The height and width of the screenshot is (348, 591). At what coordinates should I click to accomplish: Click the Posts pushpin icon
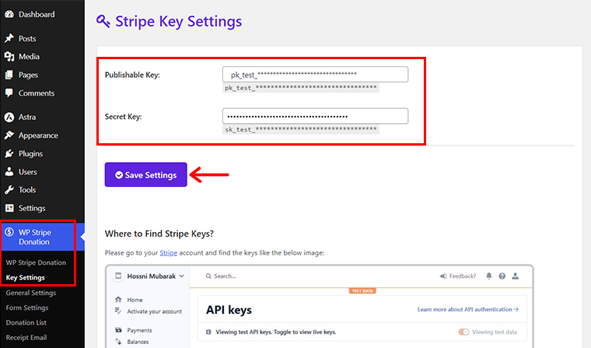click(9, 38)
